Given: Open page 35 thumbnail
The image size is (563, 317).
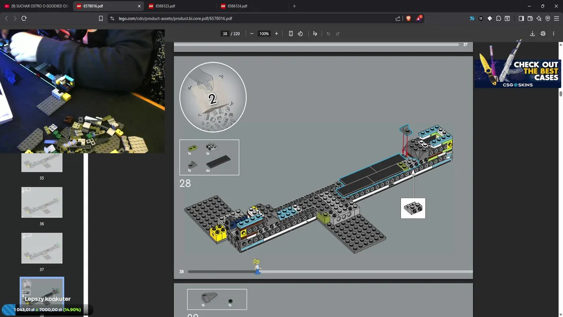Looking at the screenshot, I should 42,162.
